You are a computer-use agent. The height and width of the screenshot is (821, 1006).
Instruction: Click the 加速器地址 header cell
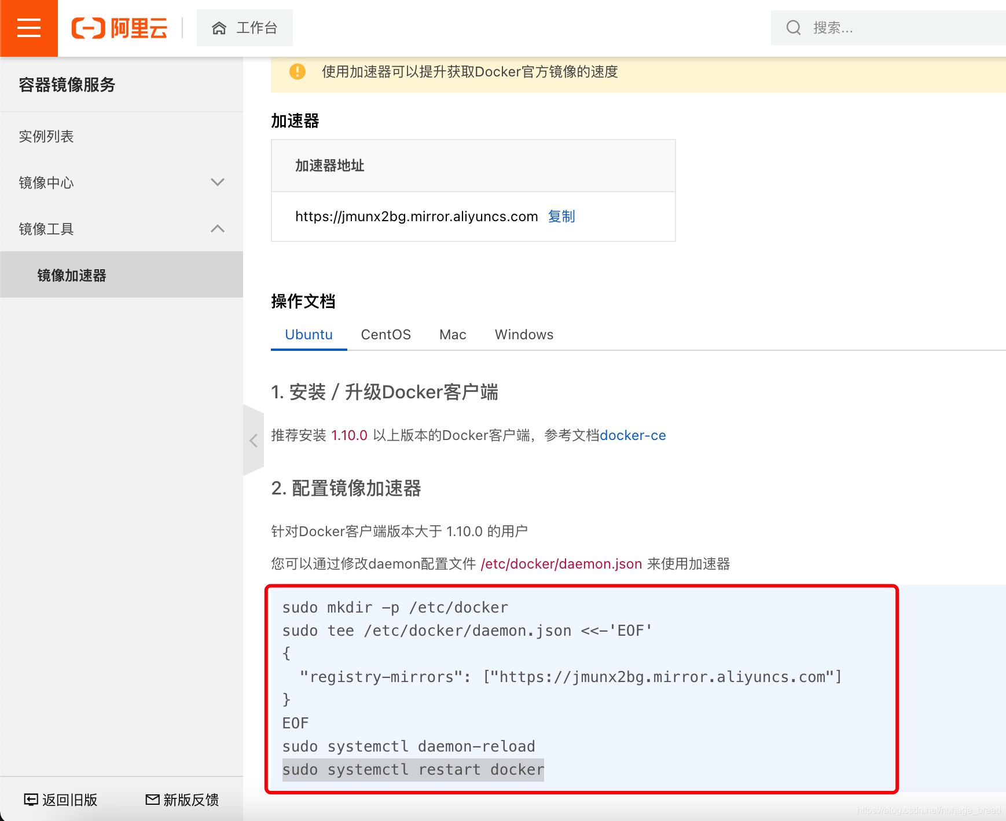click(473, 166)
